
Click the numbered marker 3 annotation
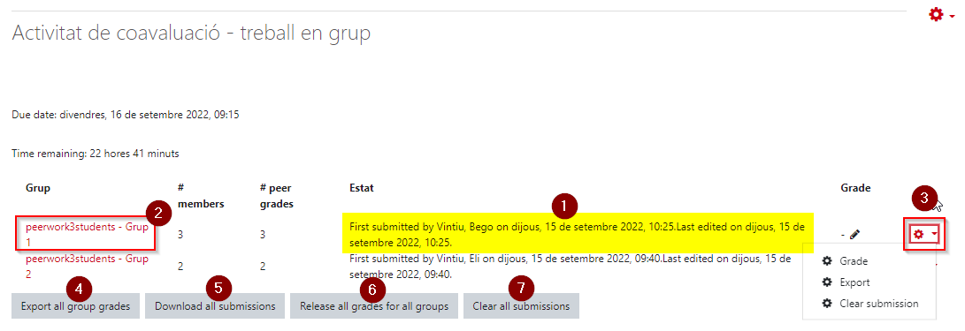(x=924, y=197)
